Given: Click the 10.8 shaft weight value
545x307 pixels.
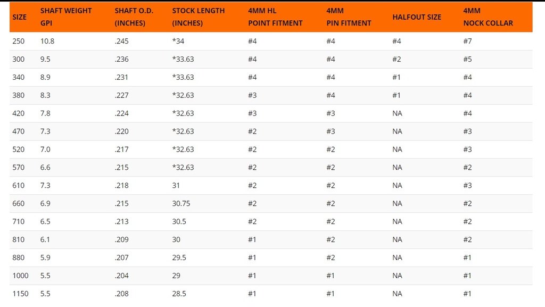Looking at the screenshot, I should (47, 42).
